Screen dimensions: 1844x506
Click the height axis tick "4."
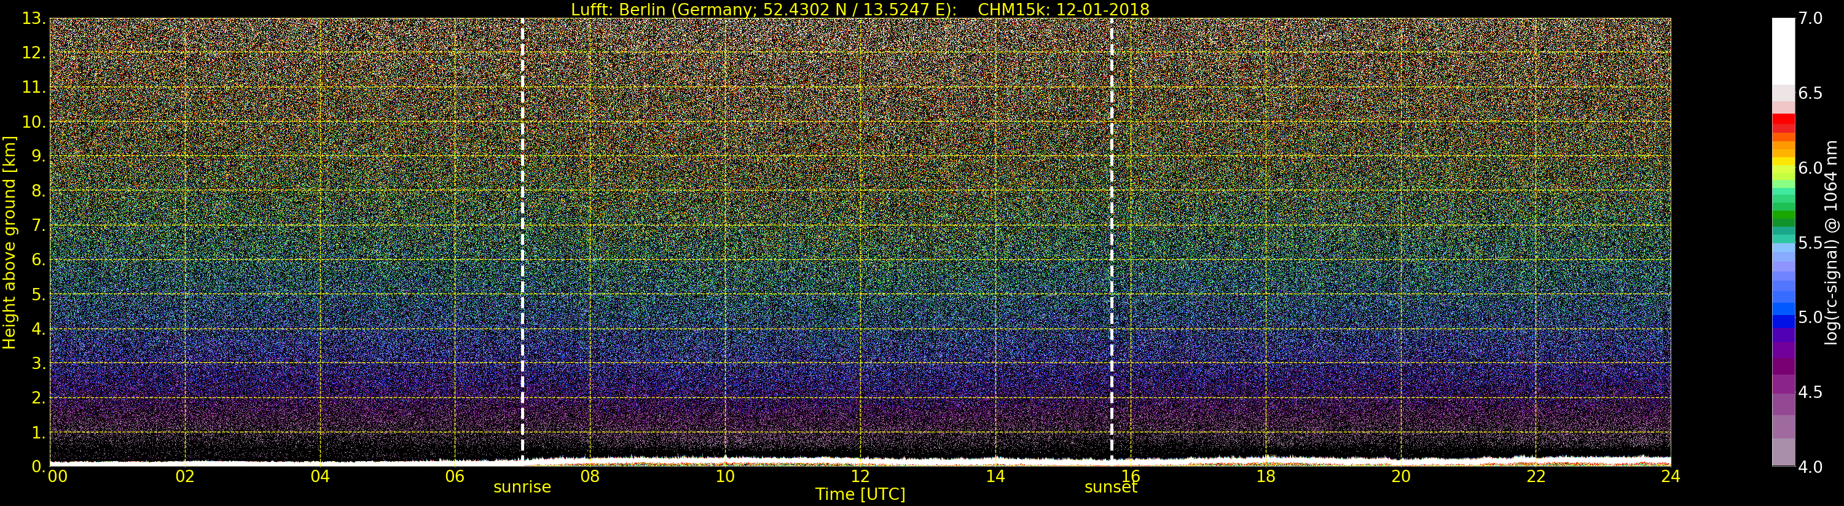tap(39, 329)
